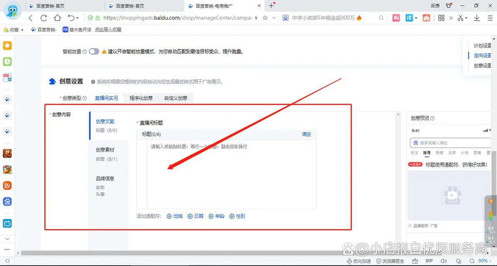Open the 创意素材 section in side menu
497x266 pixels.
pos(105,150)
